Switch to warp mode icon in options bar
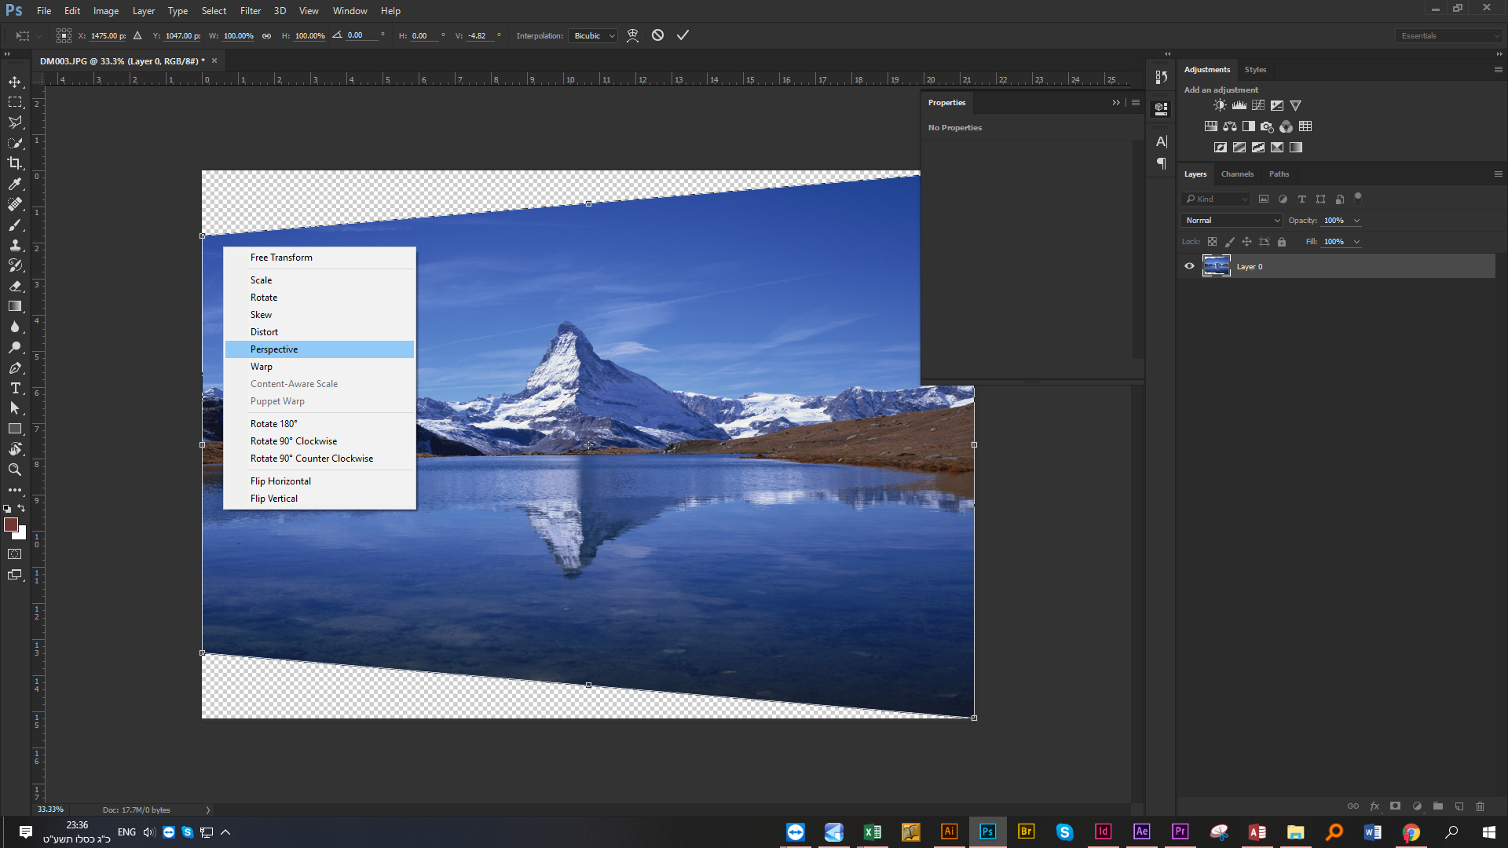1508x848 pixels. tap(632, 35)
